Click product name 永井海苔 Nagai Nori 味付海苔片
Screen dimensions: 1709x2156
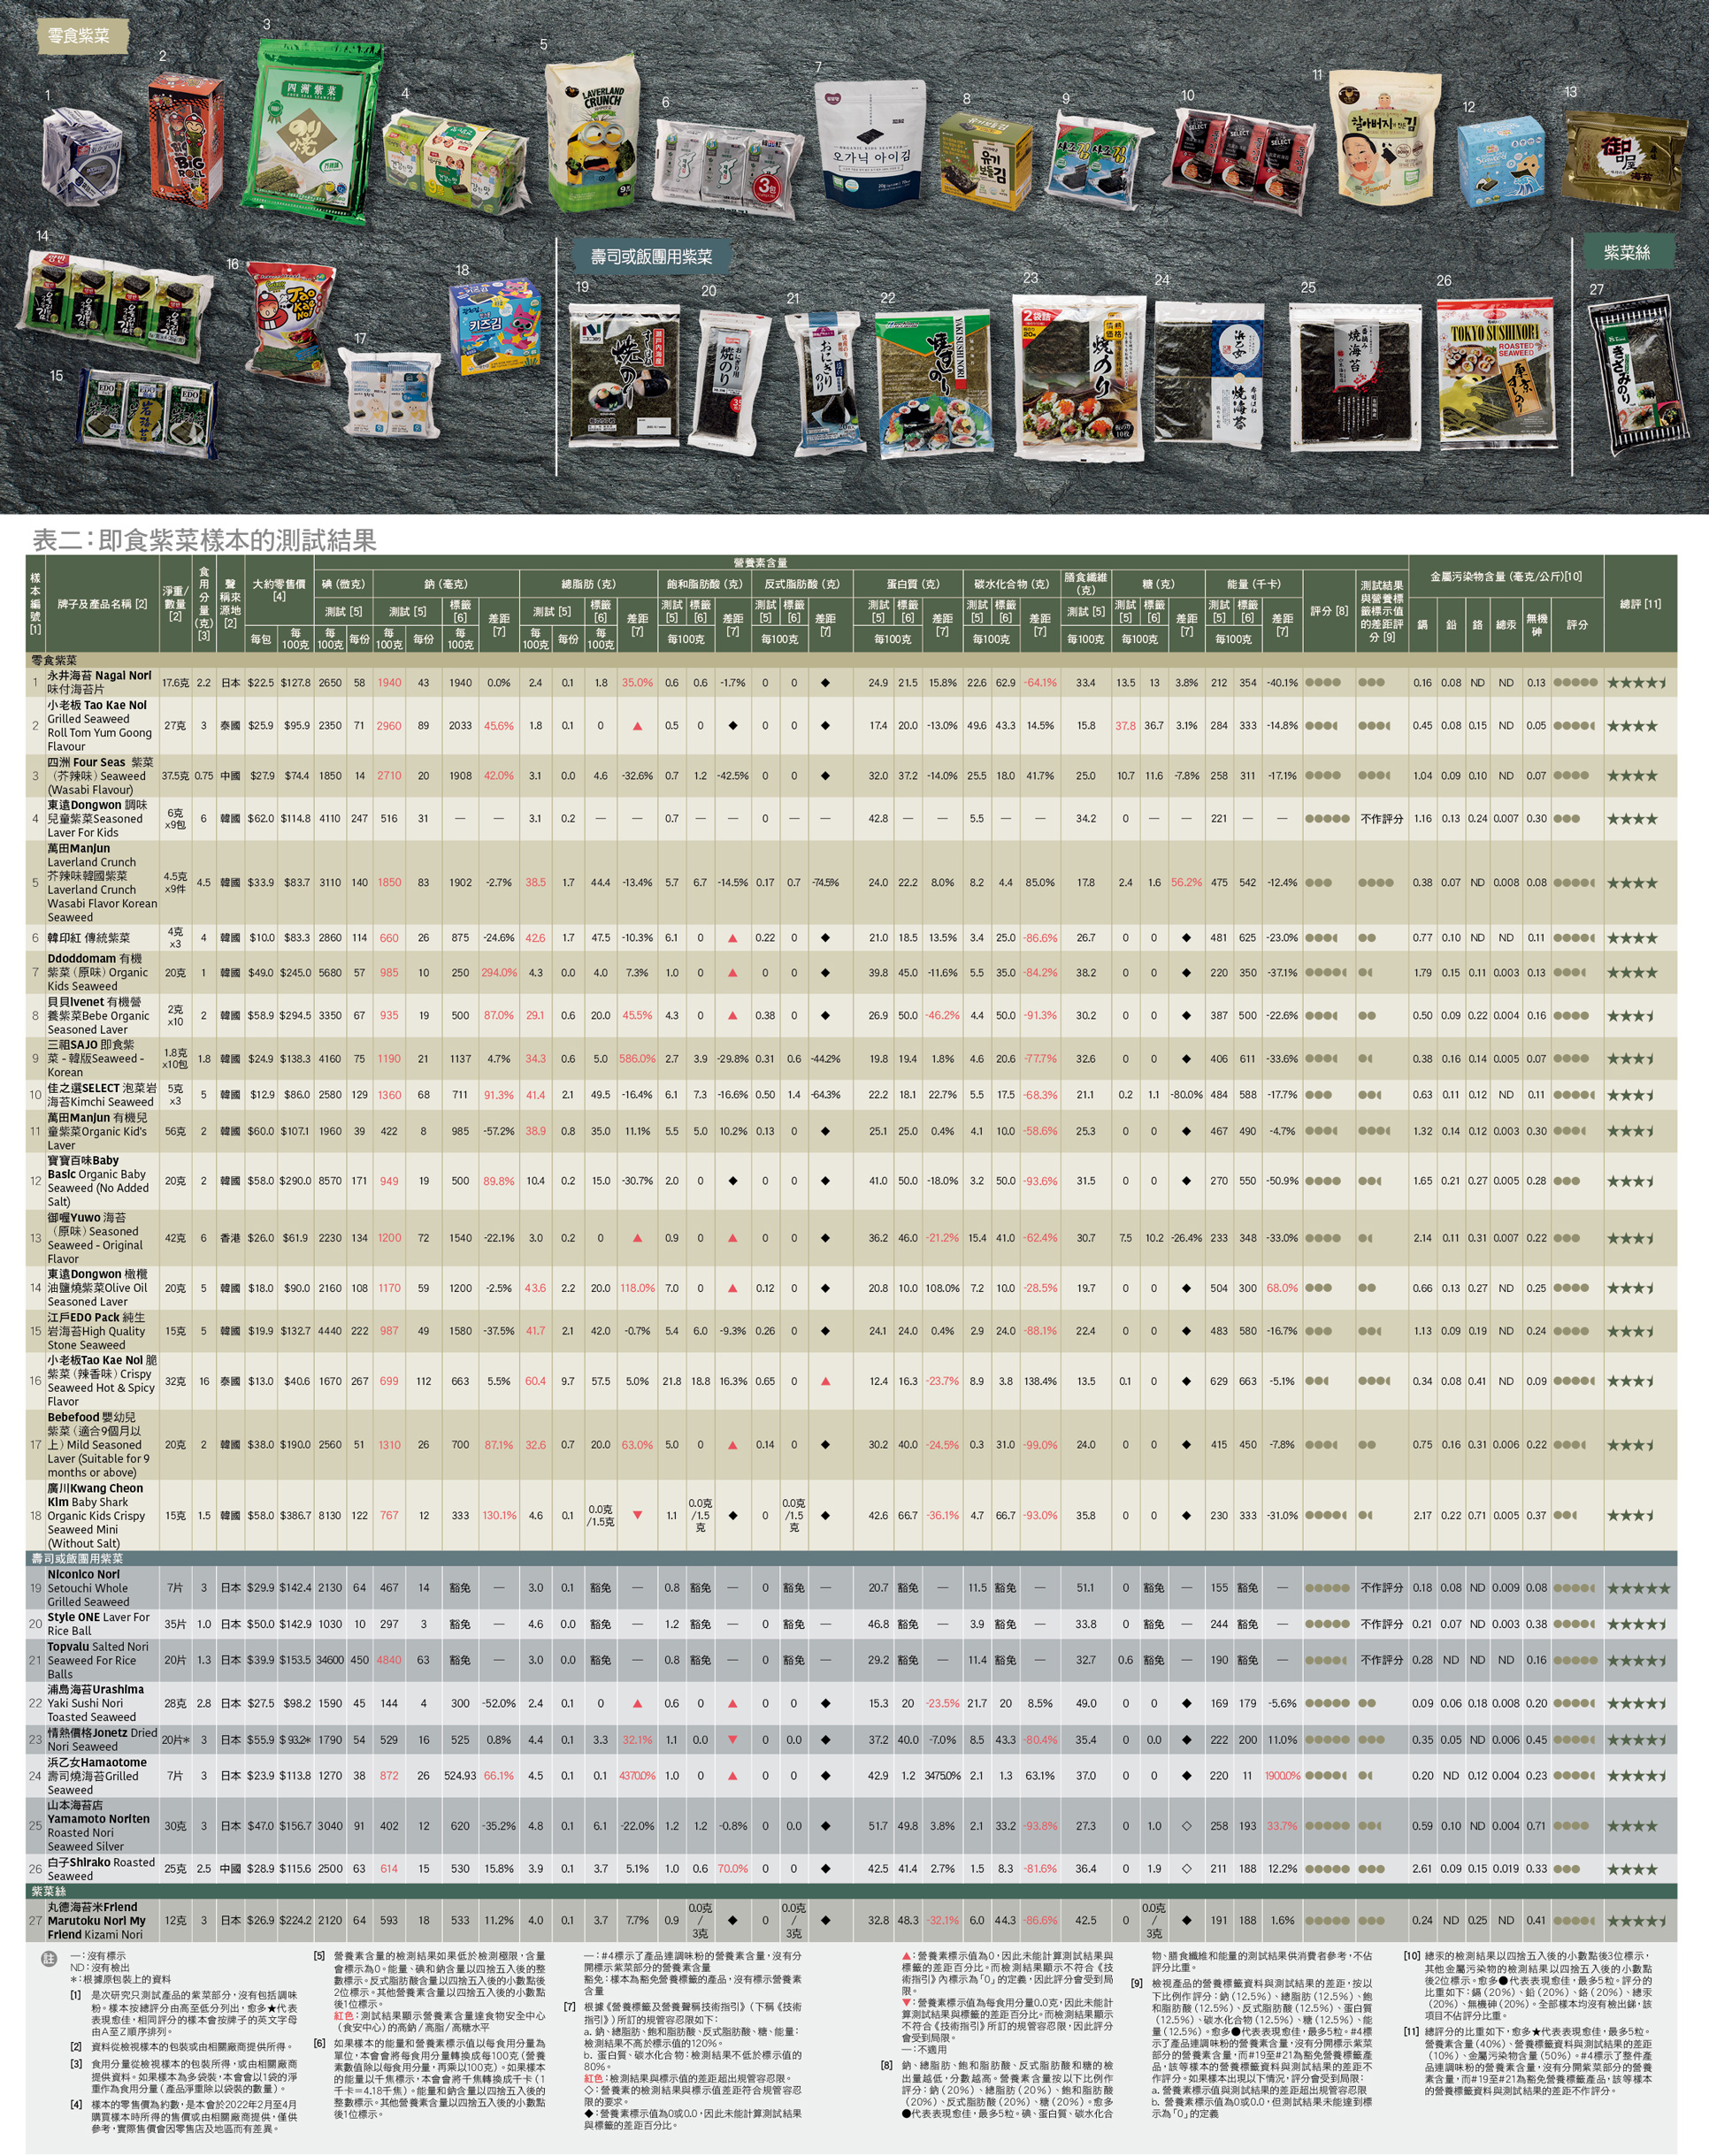coord(99,682)
